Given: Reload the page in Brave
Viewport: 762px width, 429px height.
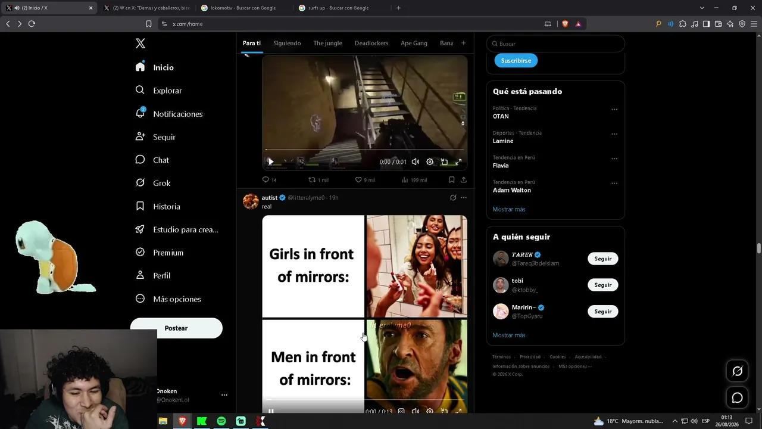Looking at the screenshot, I should click(x=32, y=24).
